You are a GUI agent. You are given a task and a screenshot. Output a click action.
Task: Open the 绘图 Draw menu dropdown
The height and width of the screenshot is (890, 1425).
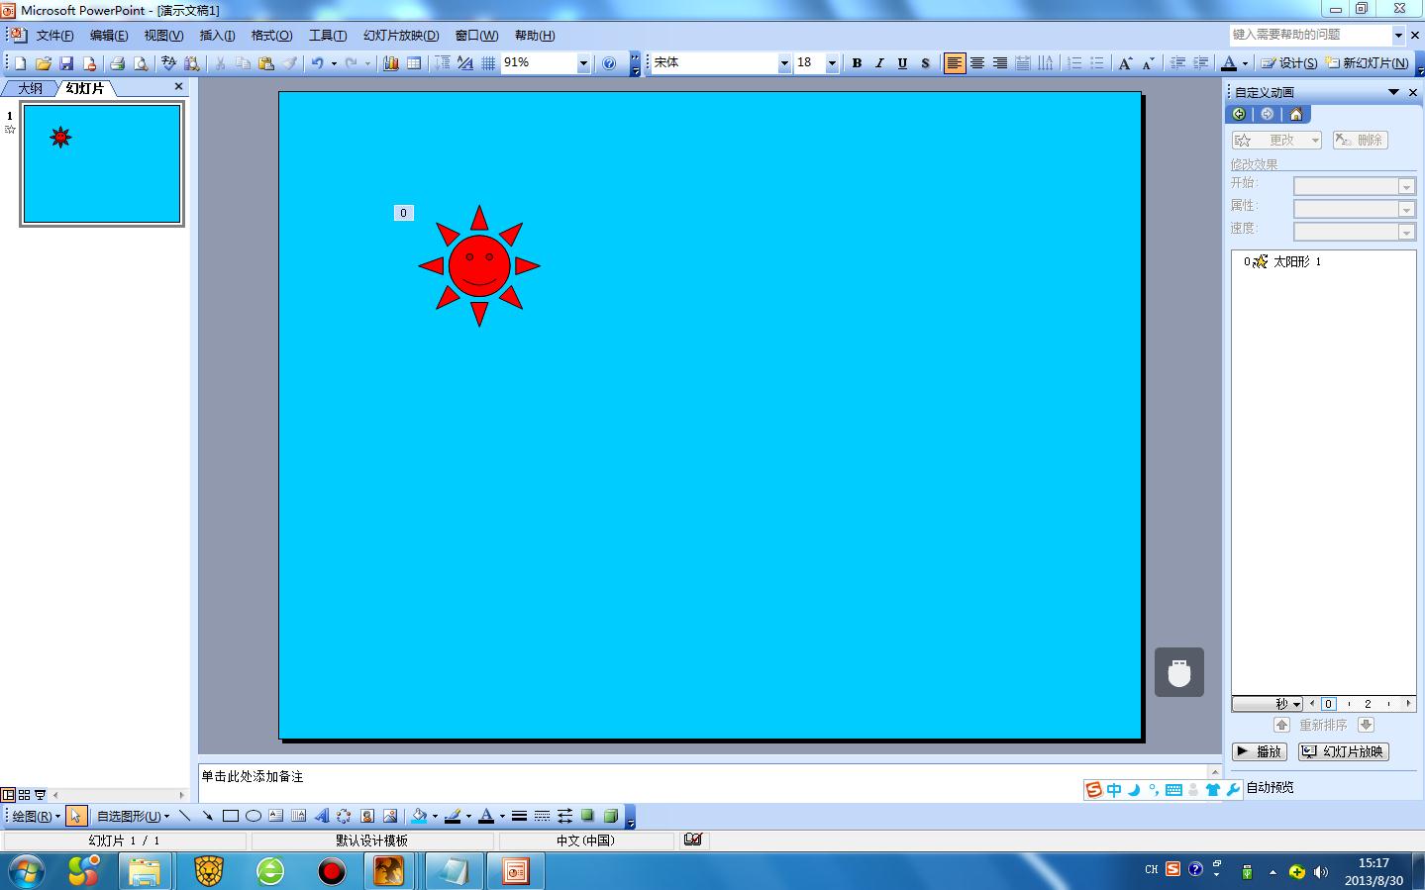coord(37,816)
